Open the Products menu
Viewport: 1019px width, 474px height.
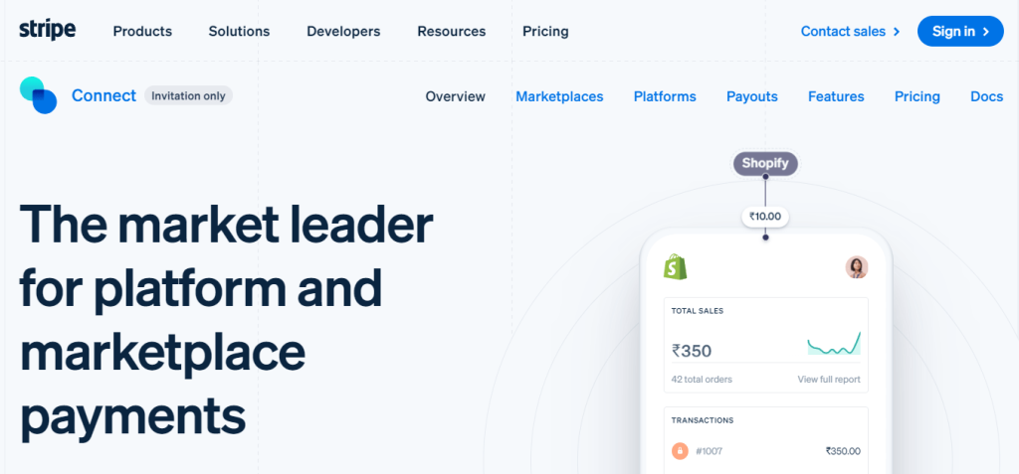click(x=142, y=31)
